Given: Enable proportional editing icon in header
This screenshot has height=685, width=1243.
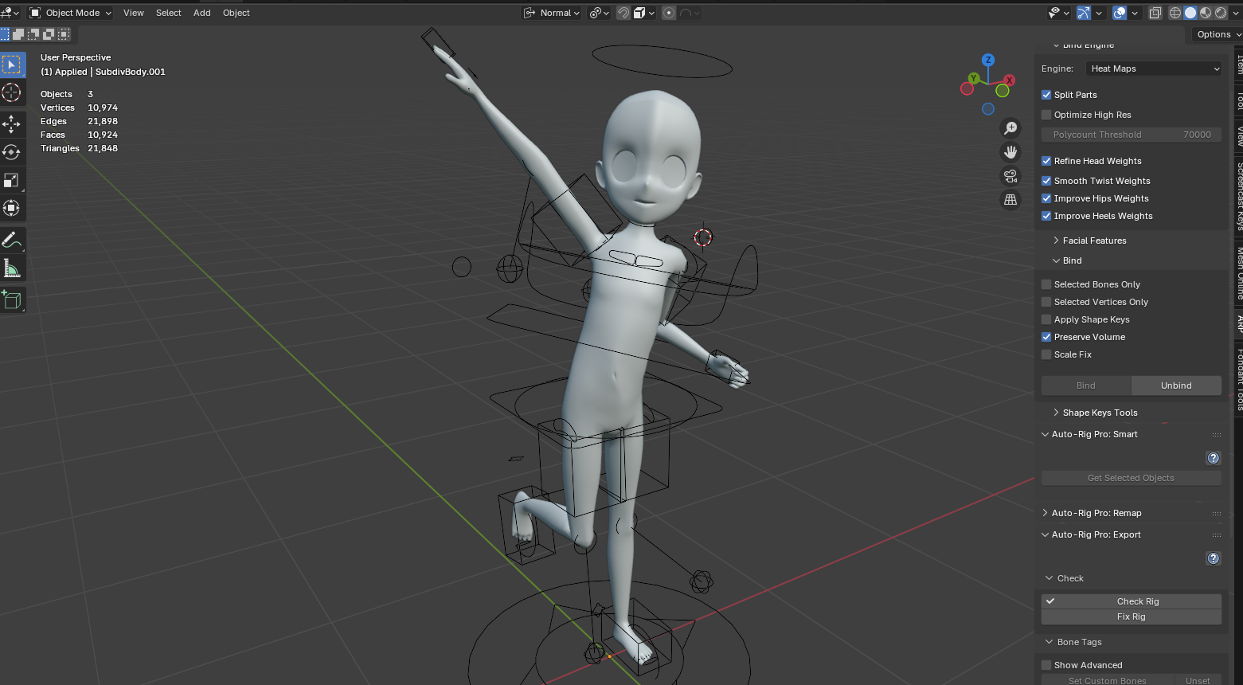Looking at the screenshot, I should click(x=669, y=13).
